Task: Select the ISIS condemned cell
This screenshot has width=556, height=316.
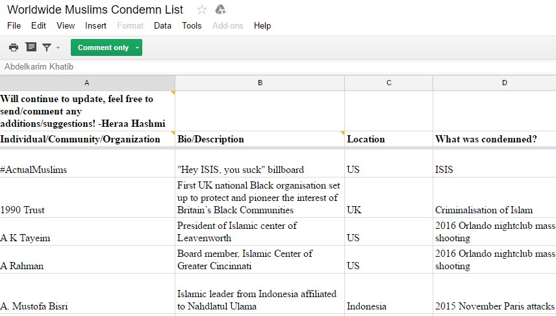Action: click(495, 163)
